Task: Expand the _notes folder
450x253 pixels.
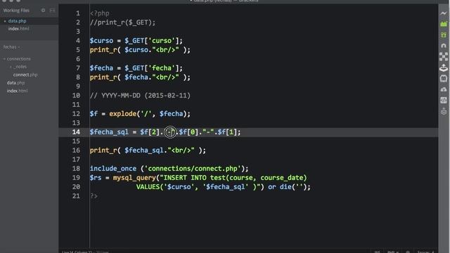Action: [11, 67]
